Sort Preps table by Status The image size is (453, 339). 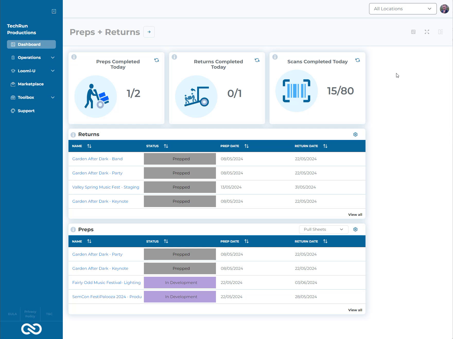pyautogui.click(x=166, y=241)
